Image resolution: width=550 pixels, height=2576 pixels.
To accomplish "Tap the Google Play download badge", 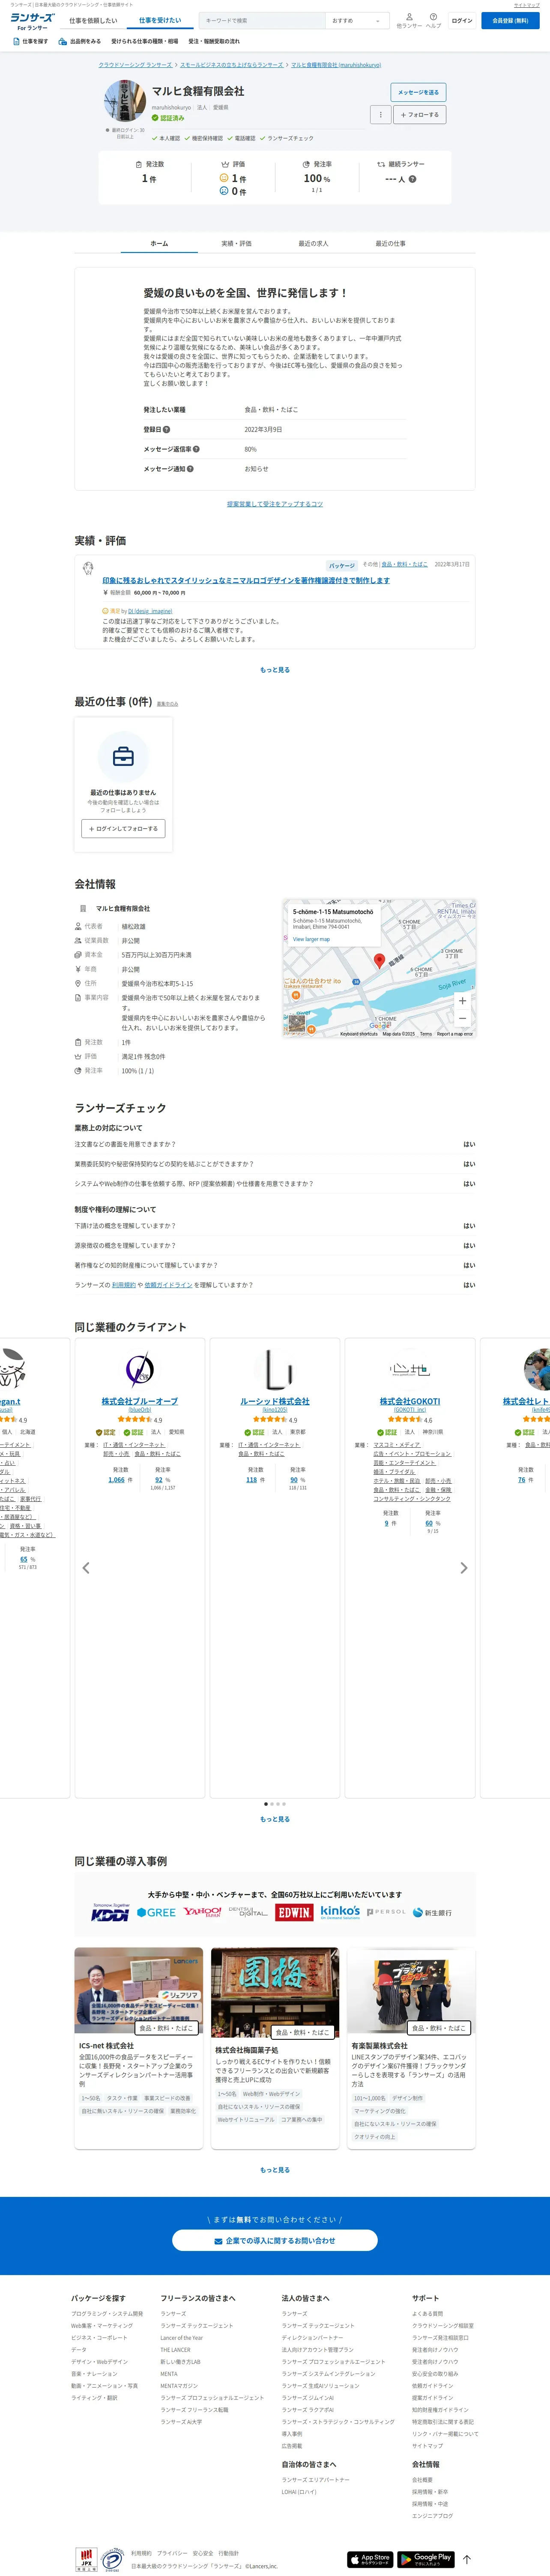I will coord(425,2559).
